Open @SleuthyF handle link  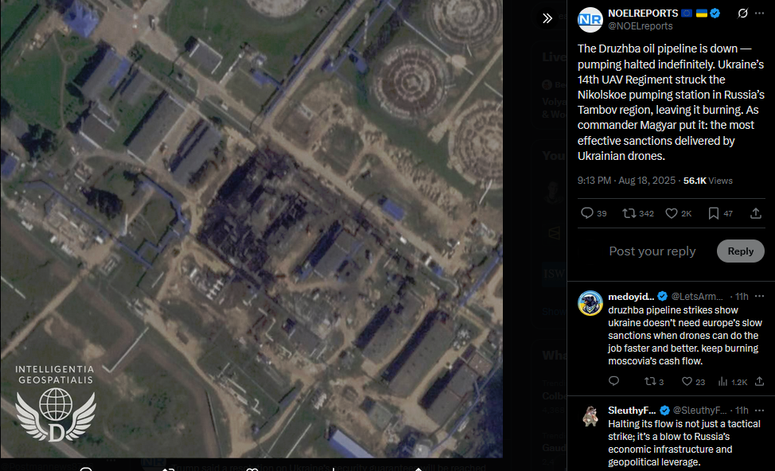[x=700, y=411]
